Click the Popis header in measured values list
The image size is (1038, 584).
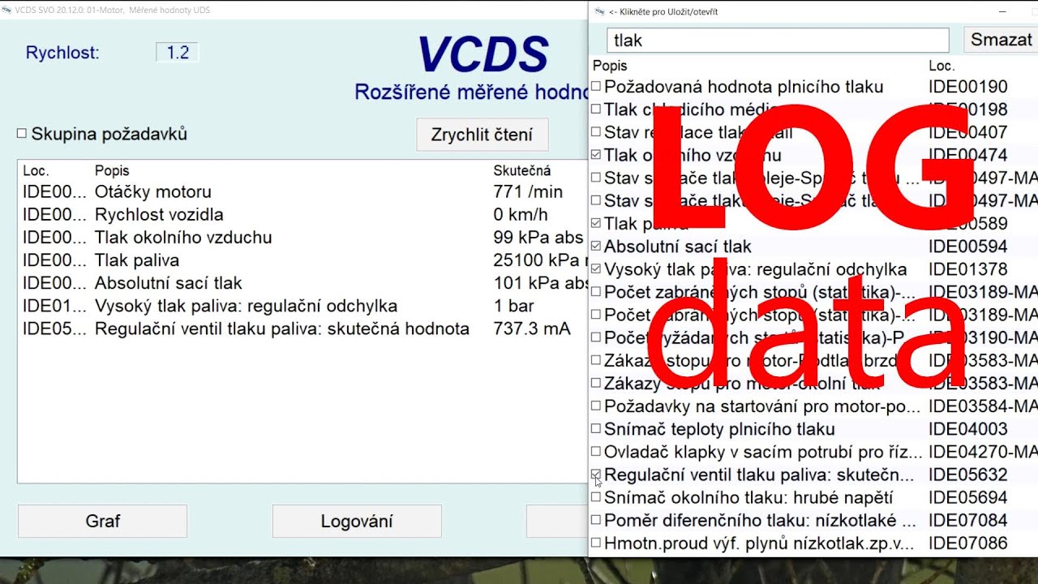tap(112, 170)
